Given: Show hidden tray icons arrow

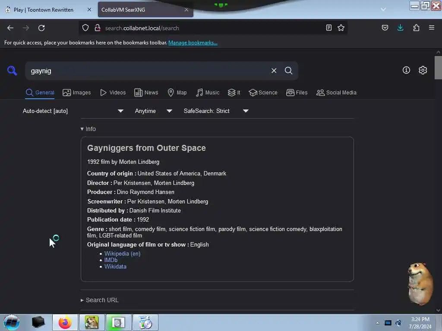Looking at the screenshot, I should pos(377,323).
